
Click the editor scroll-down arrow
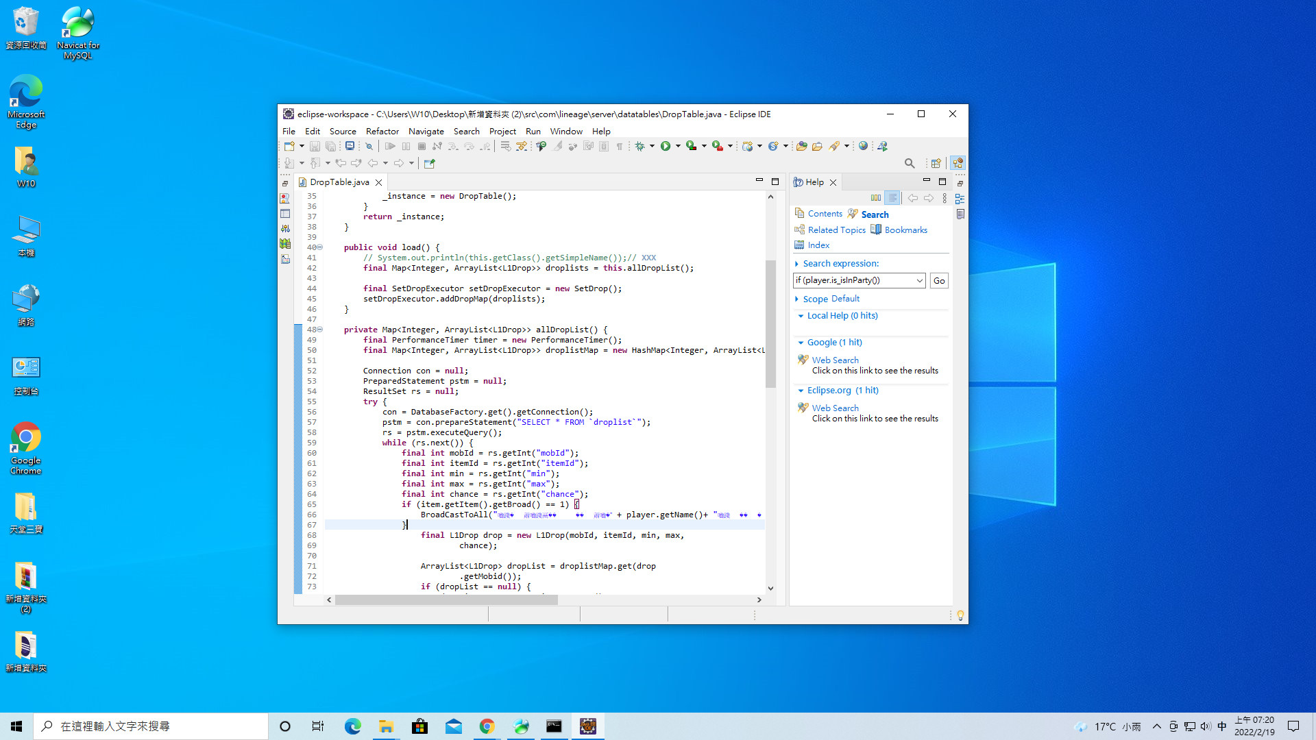pyautogui.click(x=770, y=588)
